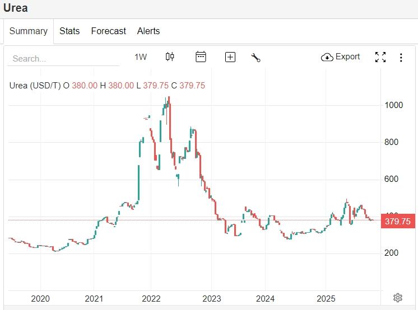Click the 2022 label on time axis

click(x=152, y=298)
